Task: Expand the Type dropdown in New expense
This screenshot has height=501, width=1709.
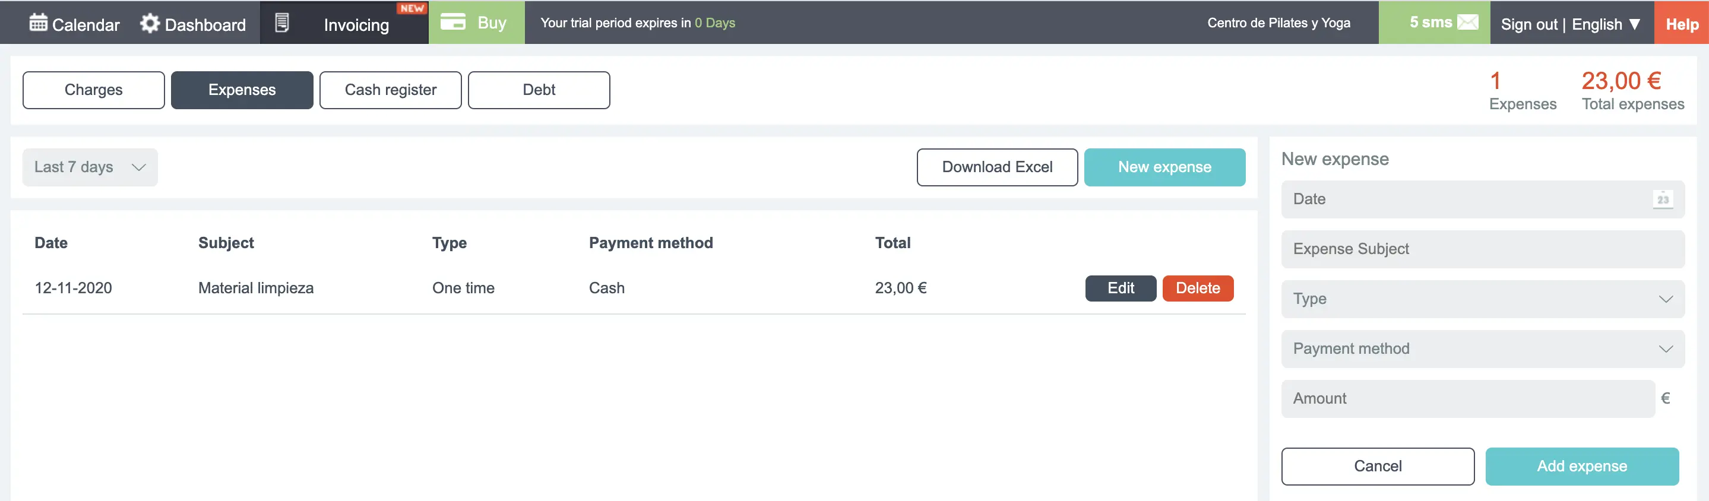Action: (1483, 299)
